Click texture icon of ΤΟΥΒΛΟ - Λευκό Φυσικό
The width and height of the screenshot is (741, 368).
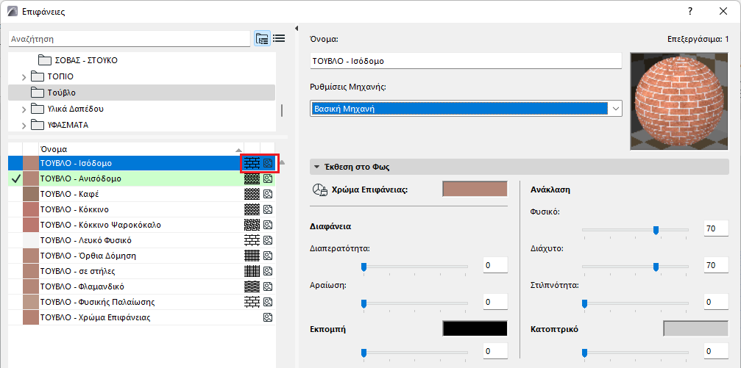268,240
